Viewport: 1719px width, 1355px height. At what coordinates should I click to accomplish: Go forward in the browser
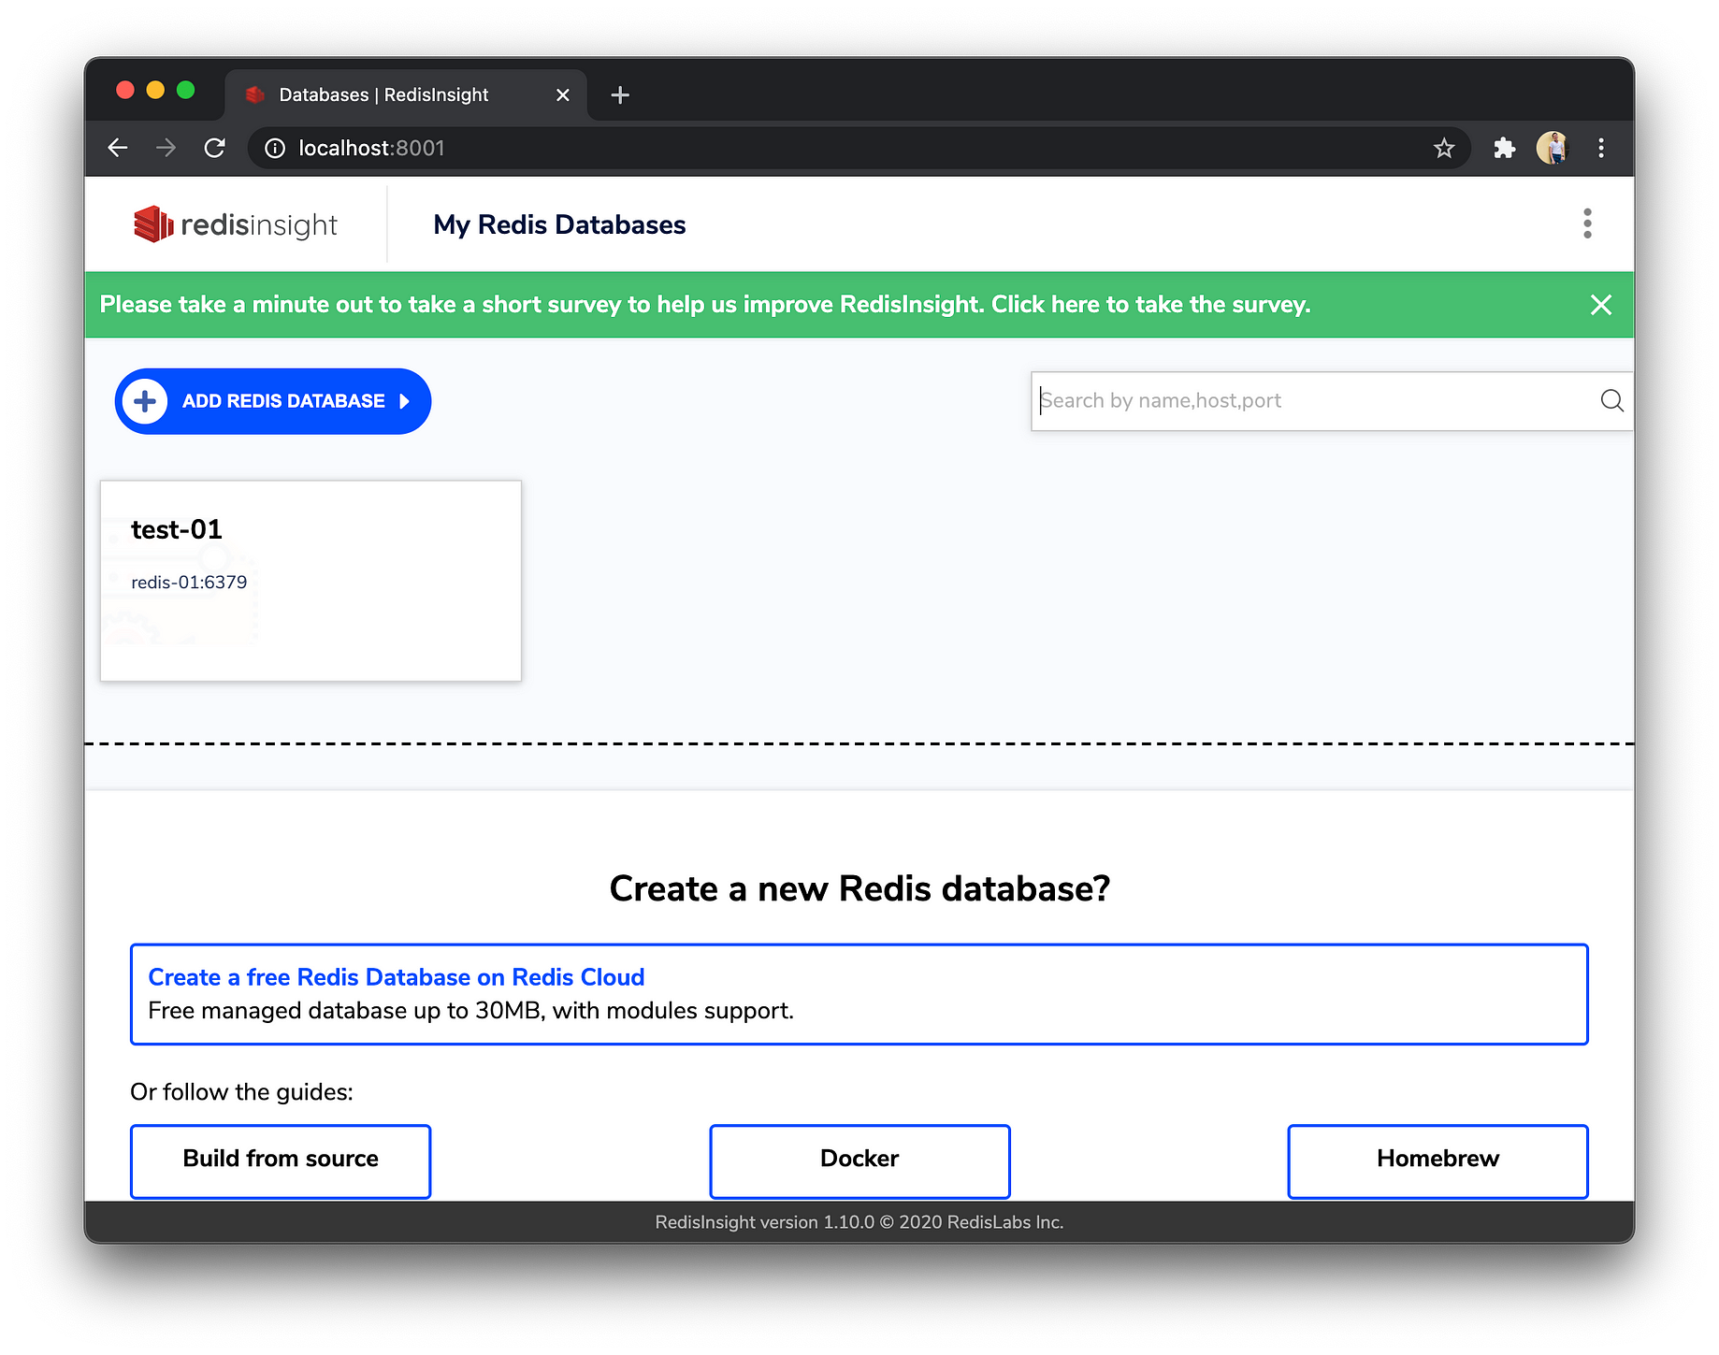pyautogui.click(x=166, y=148)
